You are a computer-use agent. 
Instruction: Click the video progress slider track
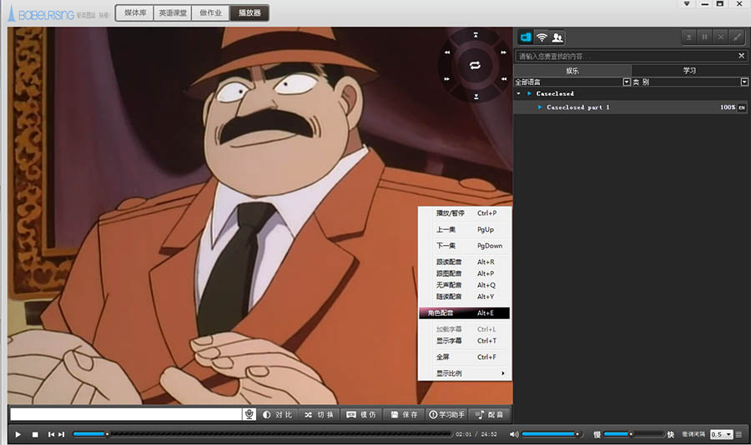pyautogui.click(x=263, y=434)
